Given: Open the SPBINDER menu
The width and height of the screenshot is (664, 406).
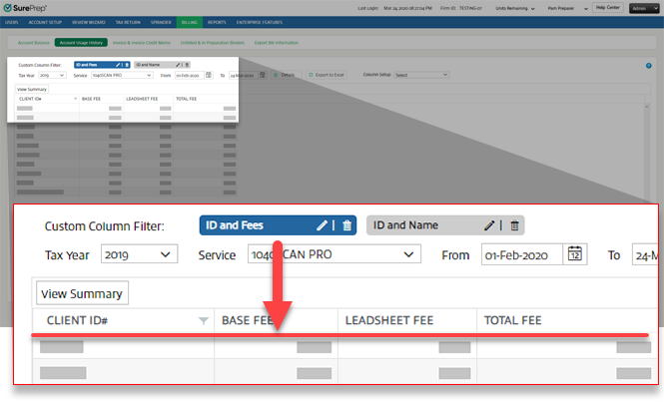Looking at the screenshot, I should click(x=161, y=22).
